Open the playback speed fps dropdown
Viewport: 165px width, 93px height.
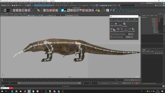coord(127,83)
